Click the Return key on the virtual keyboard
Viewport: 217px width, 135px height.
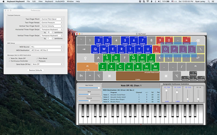[x=198, y=58]
